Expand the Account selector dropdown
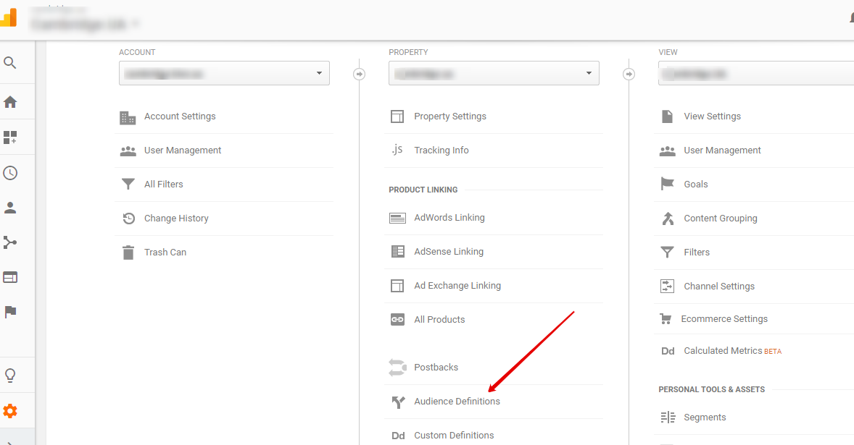 pos(224,73)
